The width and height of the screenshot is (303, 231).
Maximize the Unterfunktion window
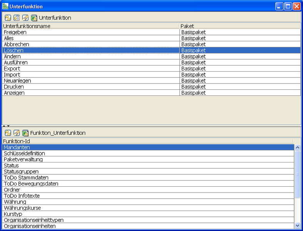coord(288,7)
